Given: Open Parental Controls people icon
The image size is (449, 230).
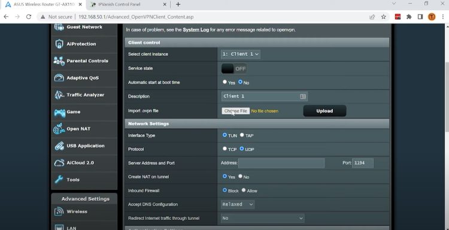Looking at the screenshot, I should click(59, 60).
